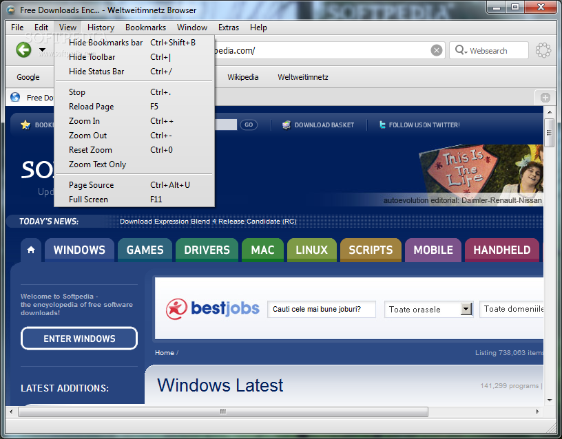Click the horizontal scrollbar right arrow
Screen dimensions: 562x439
[x=537, y=411]
